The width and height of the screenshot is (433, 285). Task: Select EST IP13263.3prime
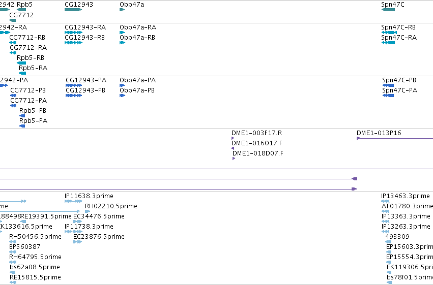[386, 232]
